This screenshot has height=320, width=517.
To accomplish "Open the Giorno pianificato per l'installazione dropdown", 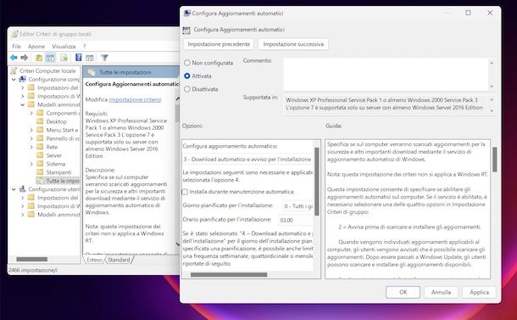I will pos(297,206).
